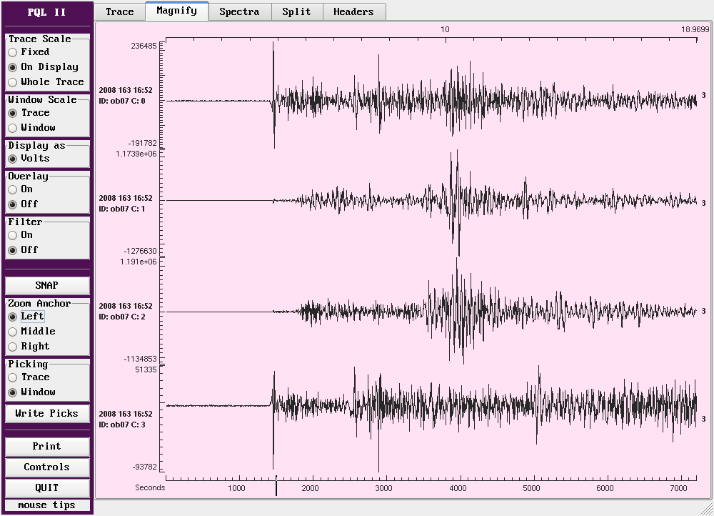Set Zoom Anchor to Right

pyautogui.click(x=13, y=347)
